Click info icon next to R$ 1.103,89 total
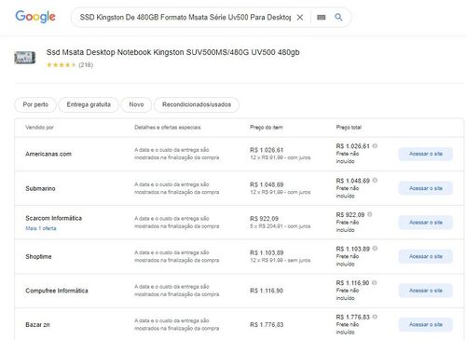This screenshot has height=340, width=466. point(375,249)
